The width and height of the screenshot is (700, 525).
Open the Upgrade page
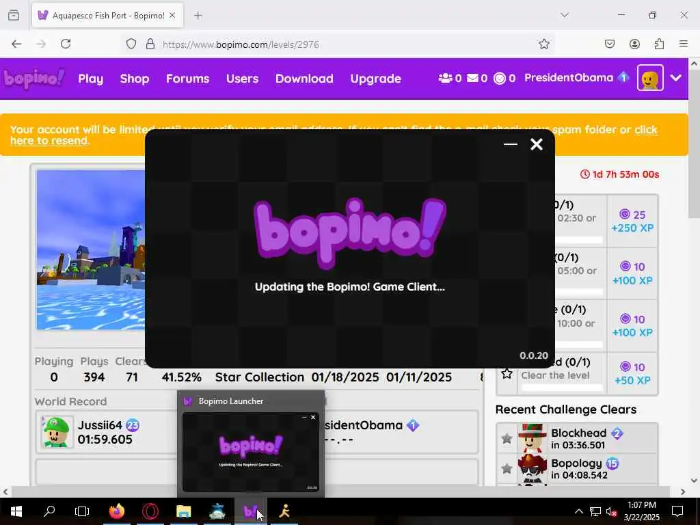click(375, 79)
